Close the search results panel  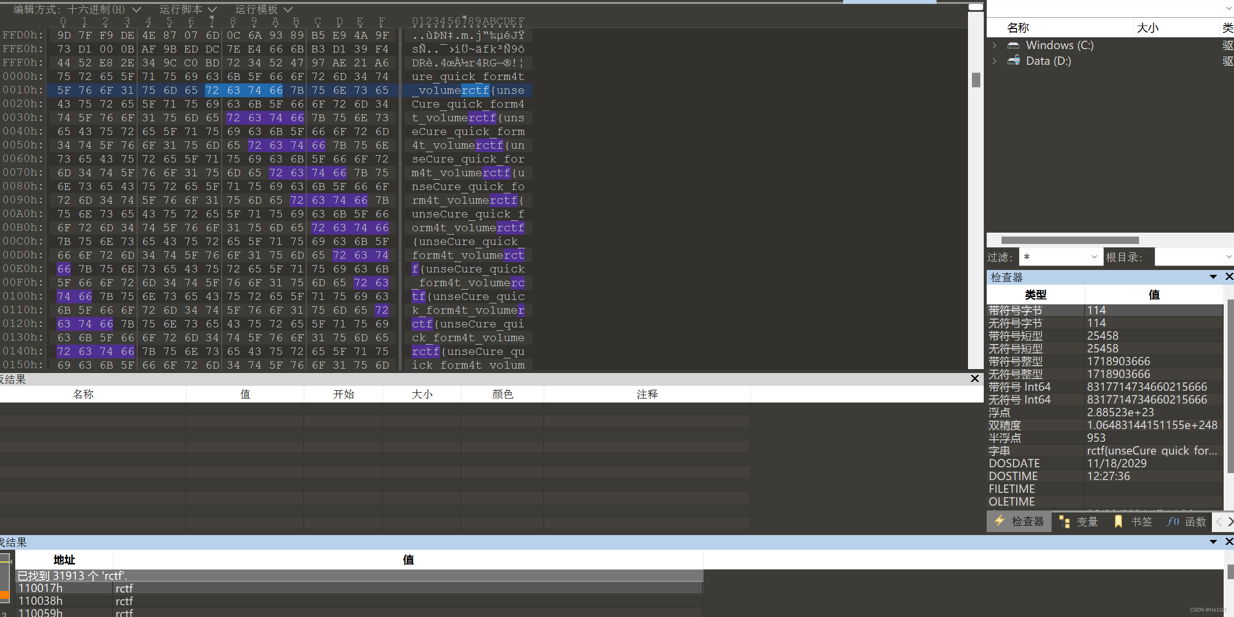(1229, 542)
